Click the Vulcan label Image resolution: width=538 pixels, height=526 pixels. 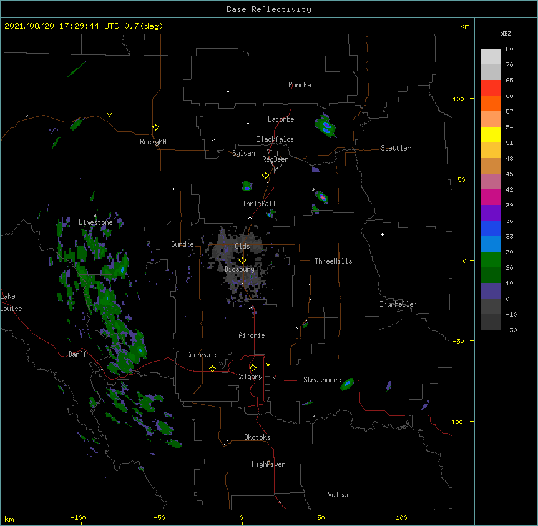[x=340, y=495]
